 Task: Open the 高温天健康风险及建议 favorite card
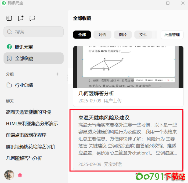click(128, 140)
